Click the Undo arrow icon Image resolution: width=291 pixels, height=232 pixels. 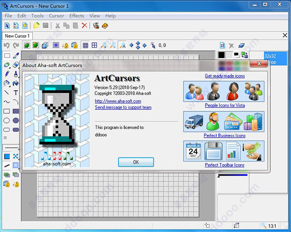(7, 45)
